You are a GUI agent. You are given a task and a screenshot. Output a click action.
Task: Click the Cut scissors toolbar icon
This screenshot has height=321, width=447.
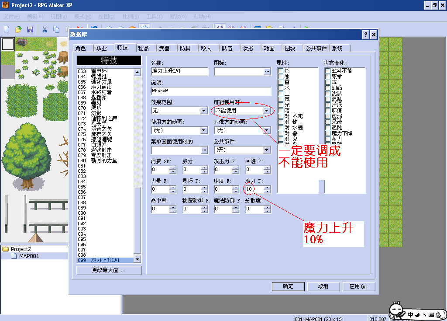click(x=45, y=29)
